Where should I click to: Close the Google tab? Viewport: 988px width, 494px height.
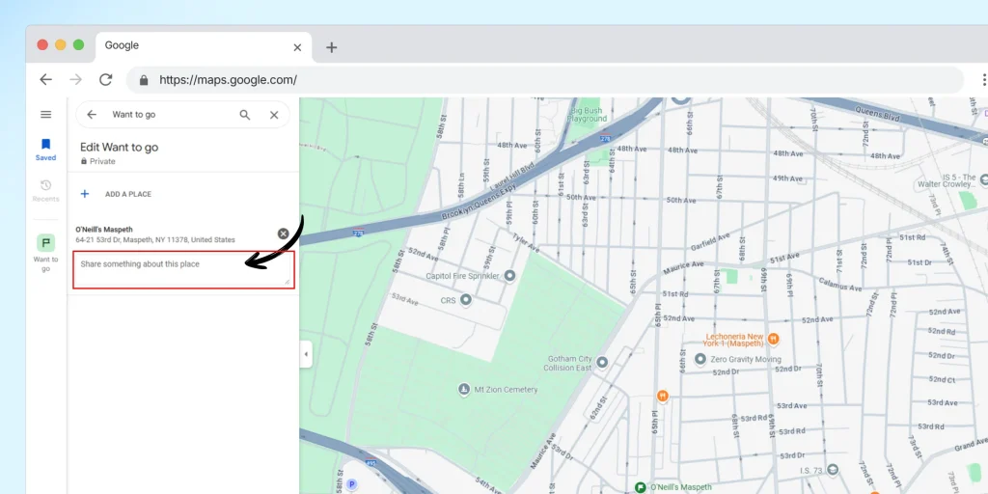tap(297, 47)
